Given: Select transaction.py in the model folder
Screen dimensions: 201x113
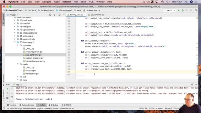Looking at the screenshot, I should click(x=32, y=74).
